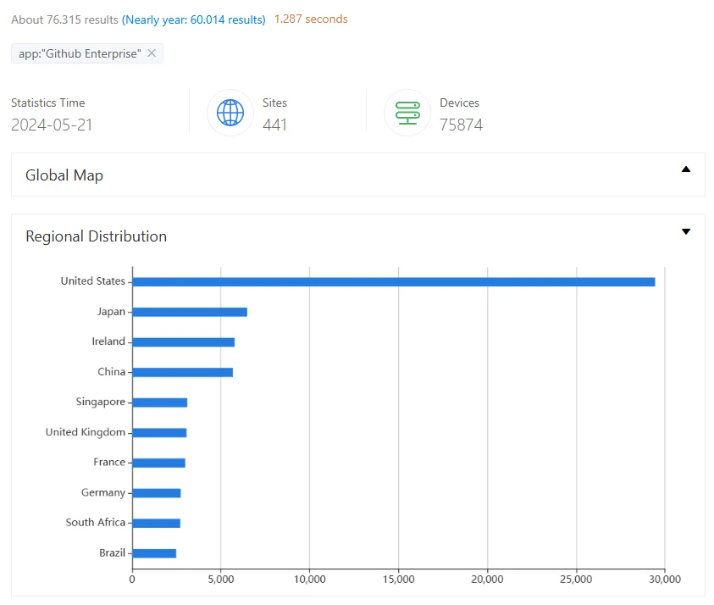
Task: Click the About 76.315 results text
Action: coord(64,19)
